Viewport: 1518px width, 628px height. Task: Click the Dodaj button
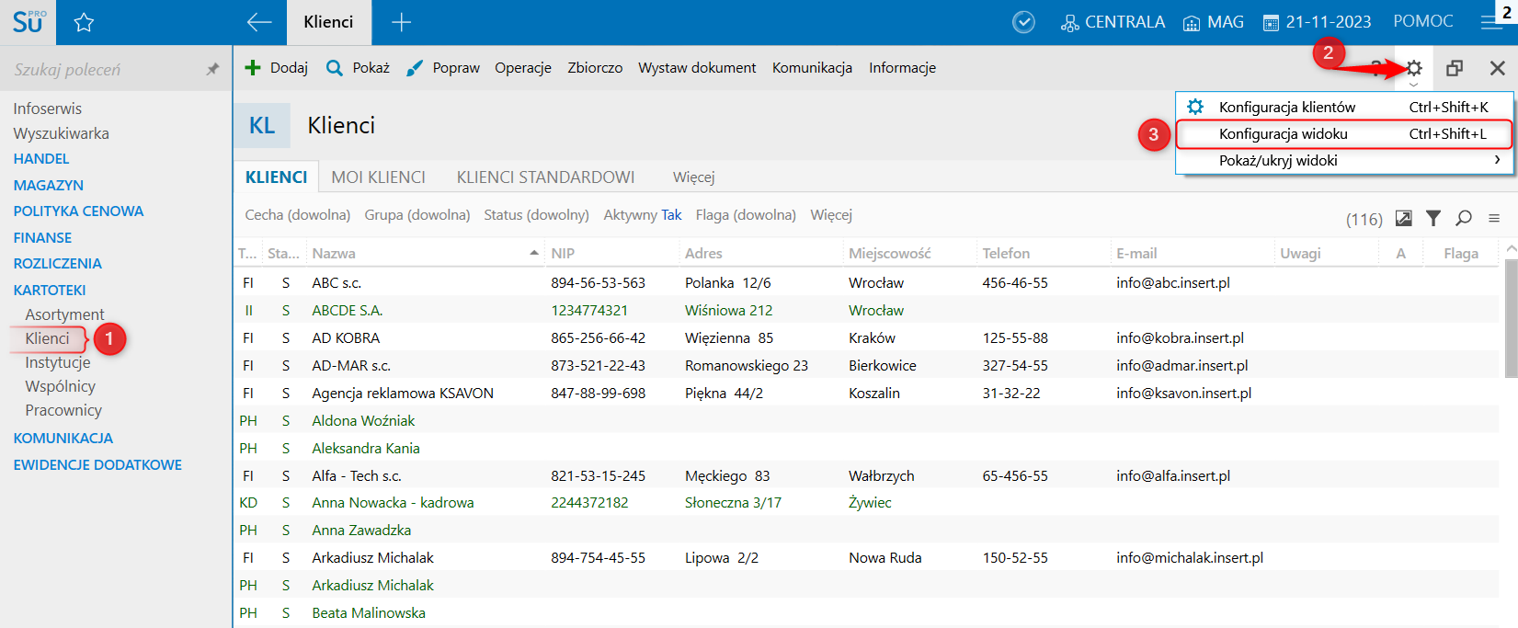pos(277,68)
